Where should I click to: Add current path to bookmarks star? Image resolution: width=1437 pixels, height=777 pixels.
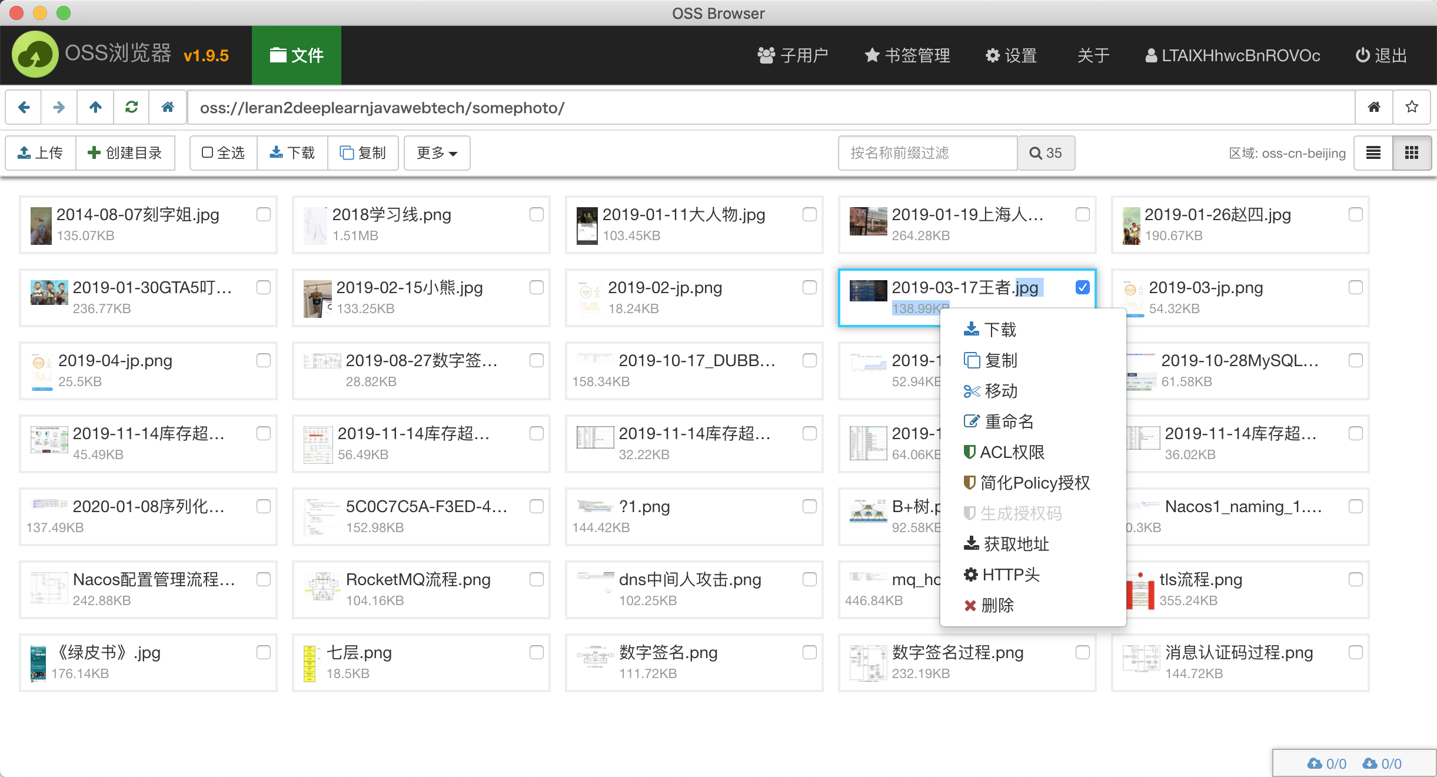[1411, 107]
